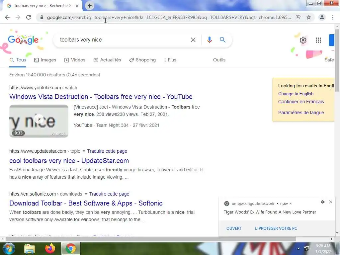
Task: Reload the page with the refresh icon
Action: click(x=29, y=17)
